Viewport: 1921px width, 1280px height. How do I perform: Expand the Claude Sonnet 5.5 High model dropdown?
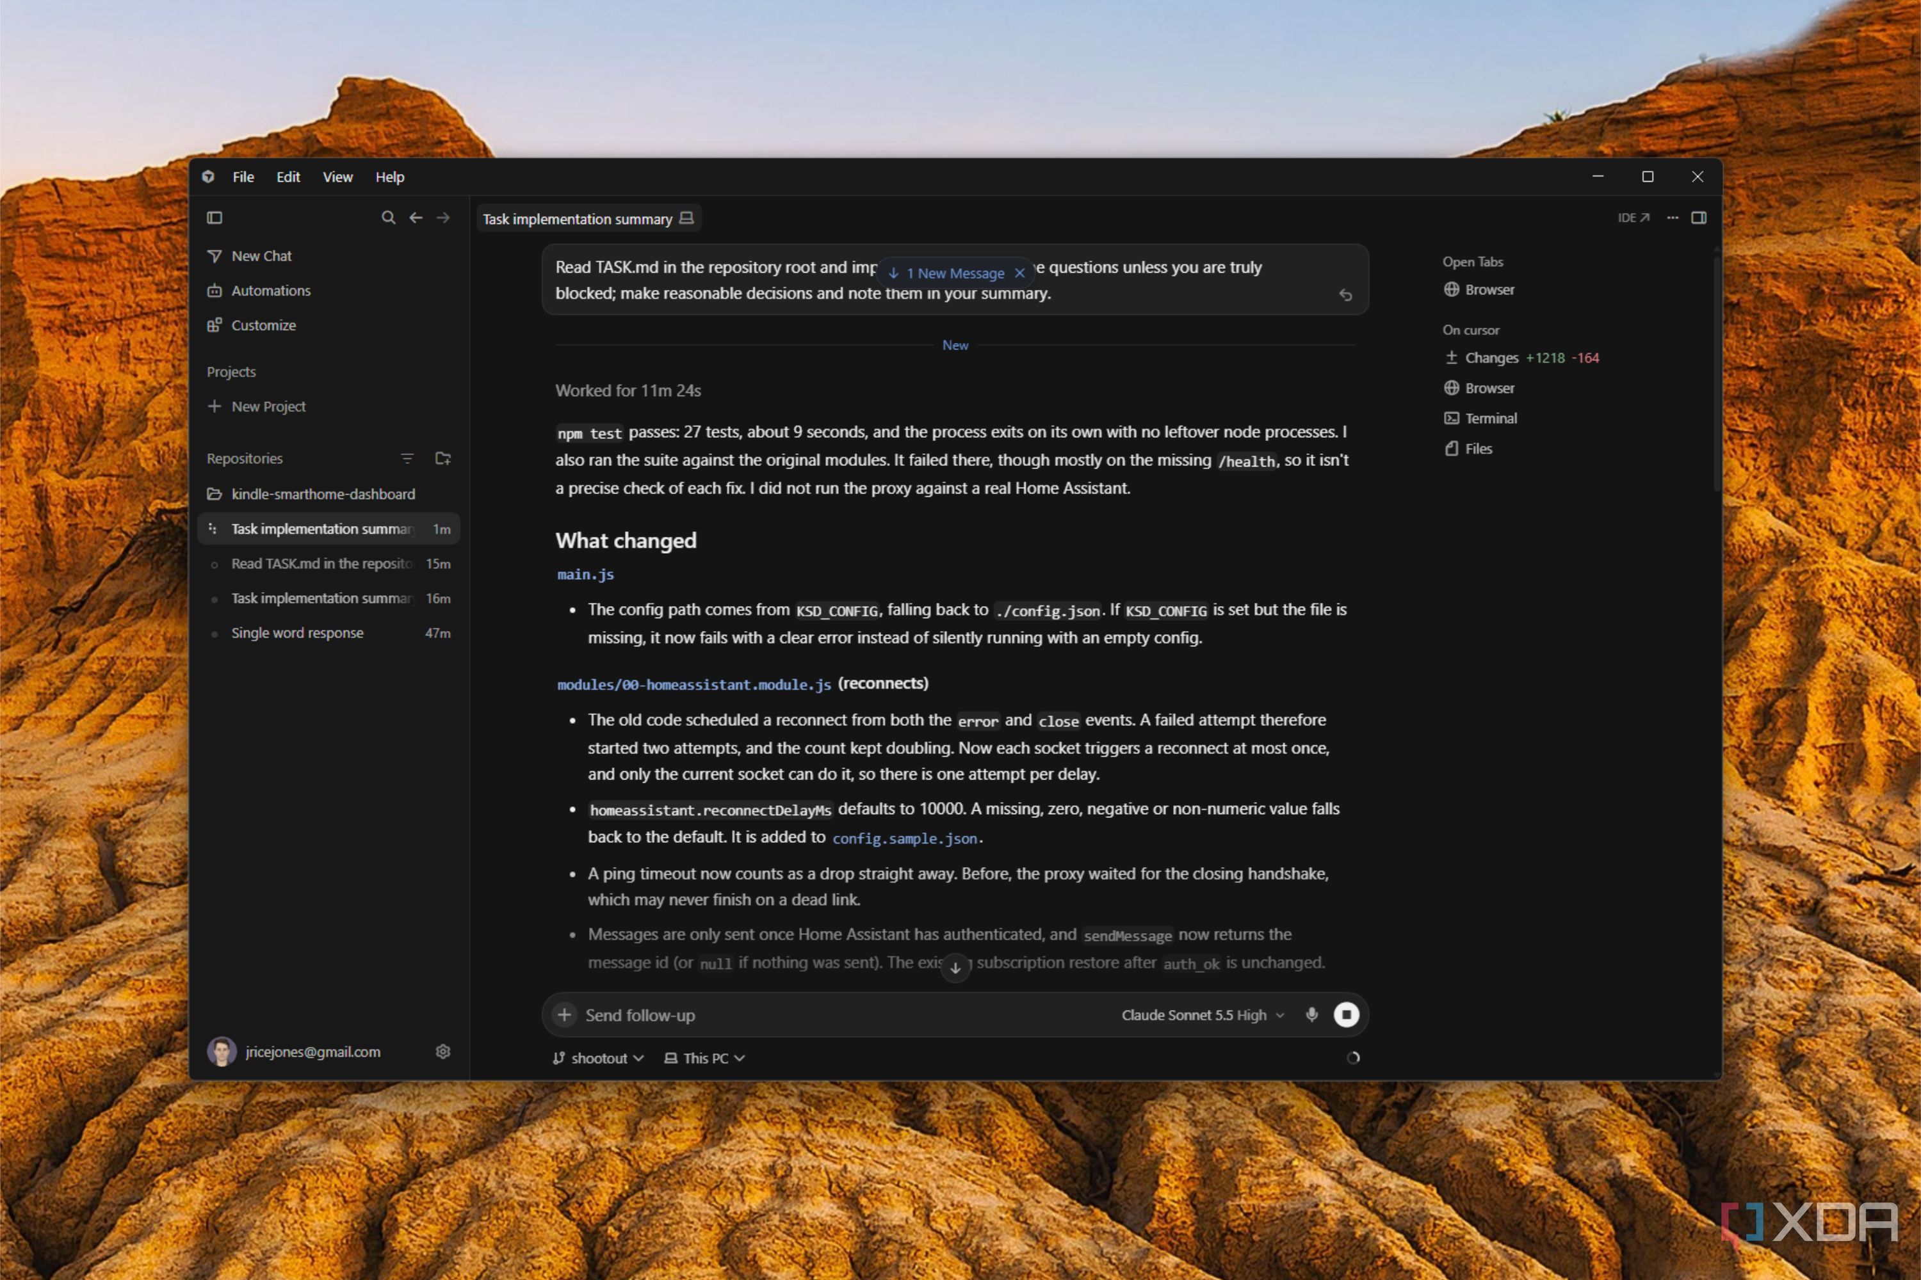1203,1014
